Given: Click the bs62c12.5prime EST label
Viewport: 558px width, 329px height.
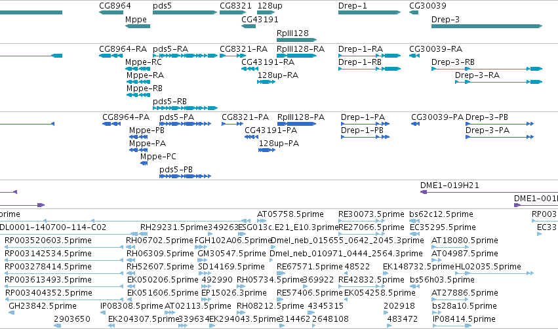Looking at the screenshot, I should 441,214.
